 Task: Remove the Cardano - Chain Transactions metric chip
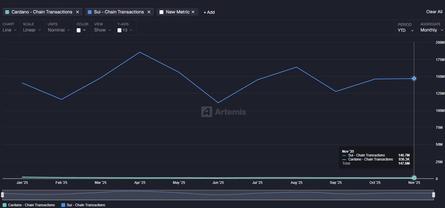(x=78, y=12)
